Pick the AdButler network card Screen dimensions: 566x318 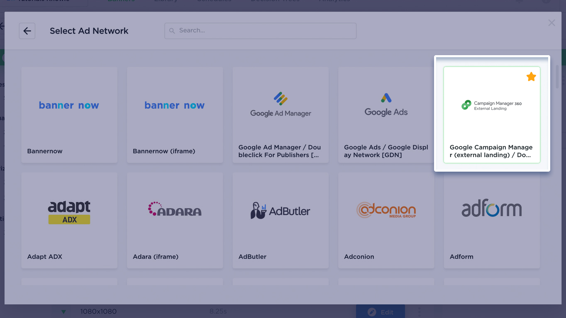281,221
